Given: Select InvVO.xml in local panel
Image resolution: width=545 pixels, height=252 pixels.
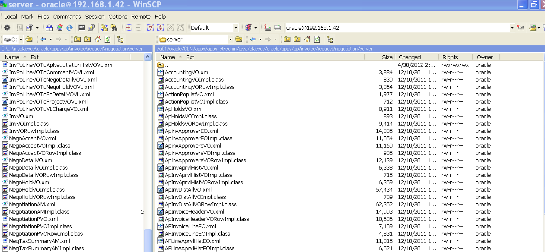Looking at the screenshot, I should (x=22, y=116).
